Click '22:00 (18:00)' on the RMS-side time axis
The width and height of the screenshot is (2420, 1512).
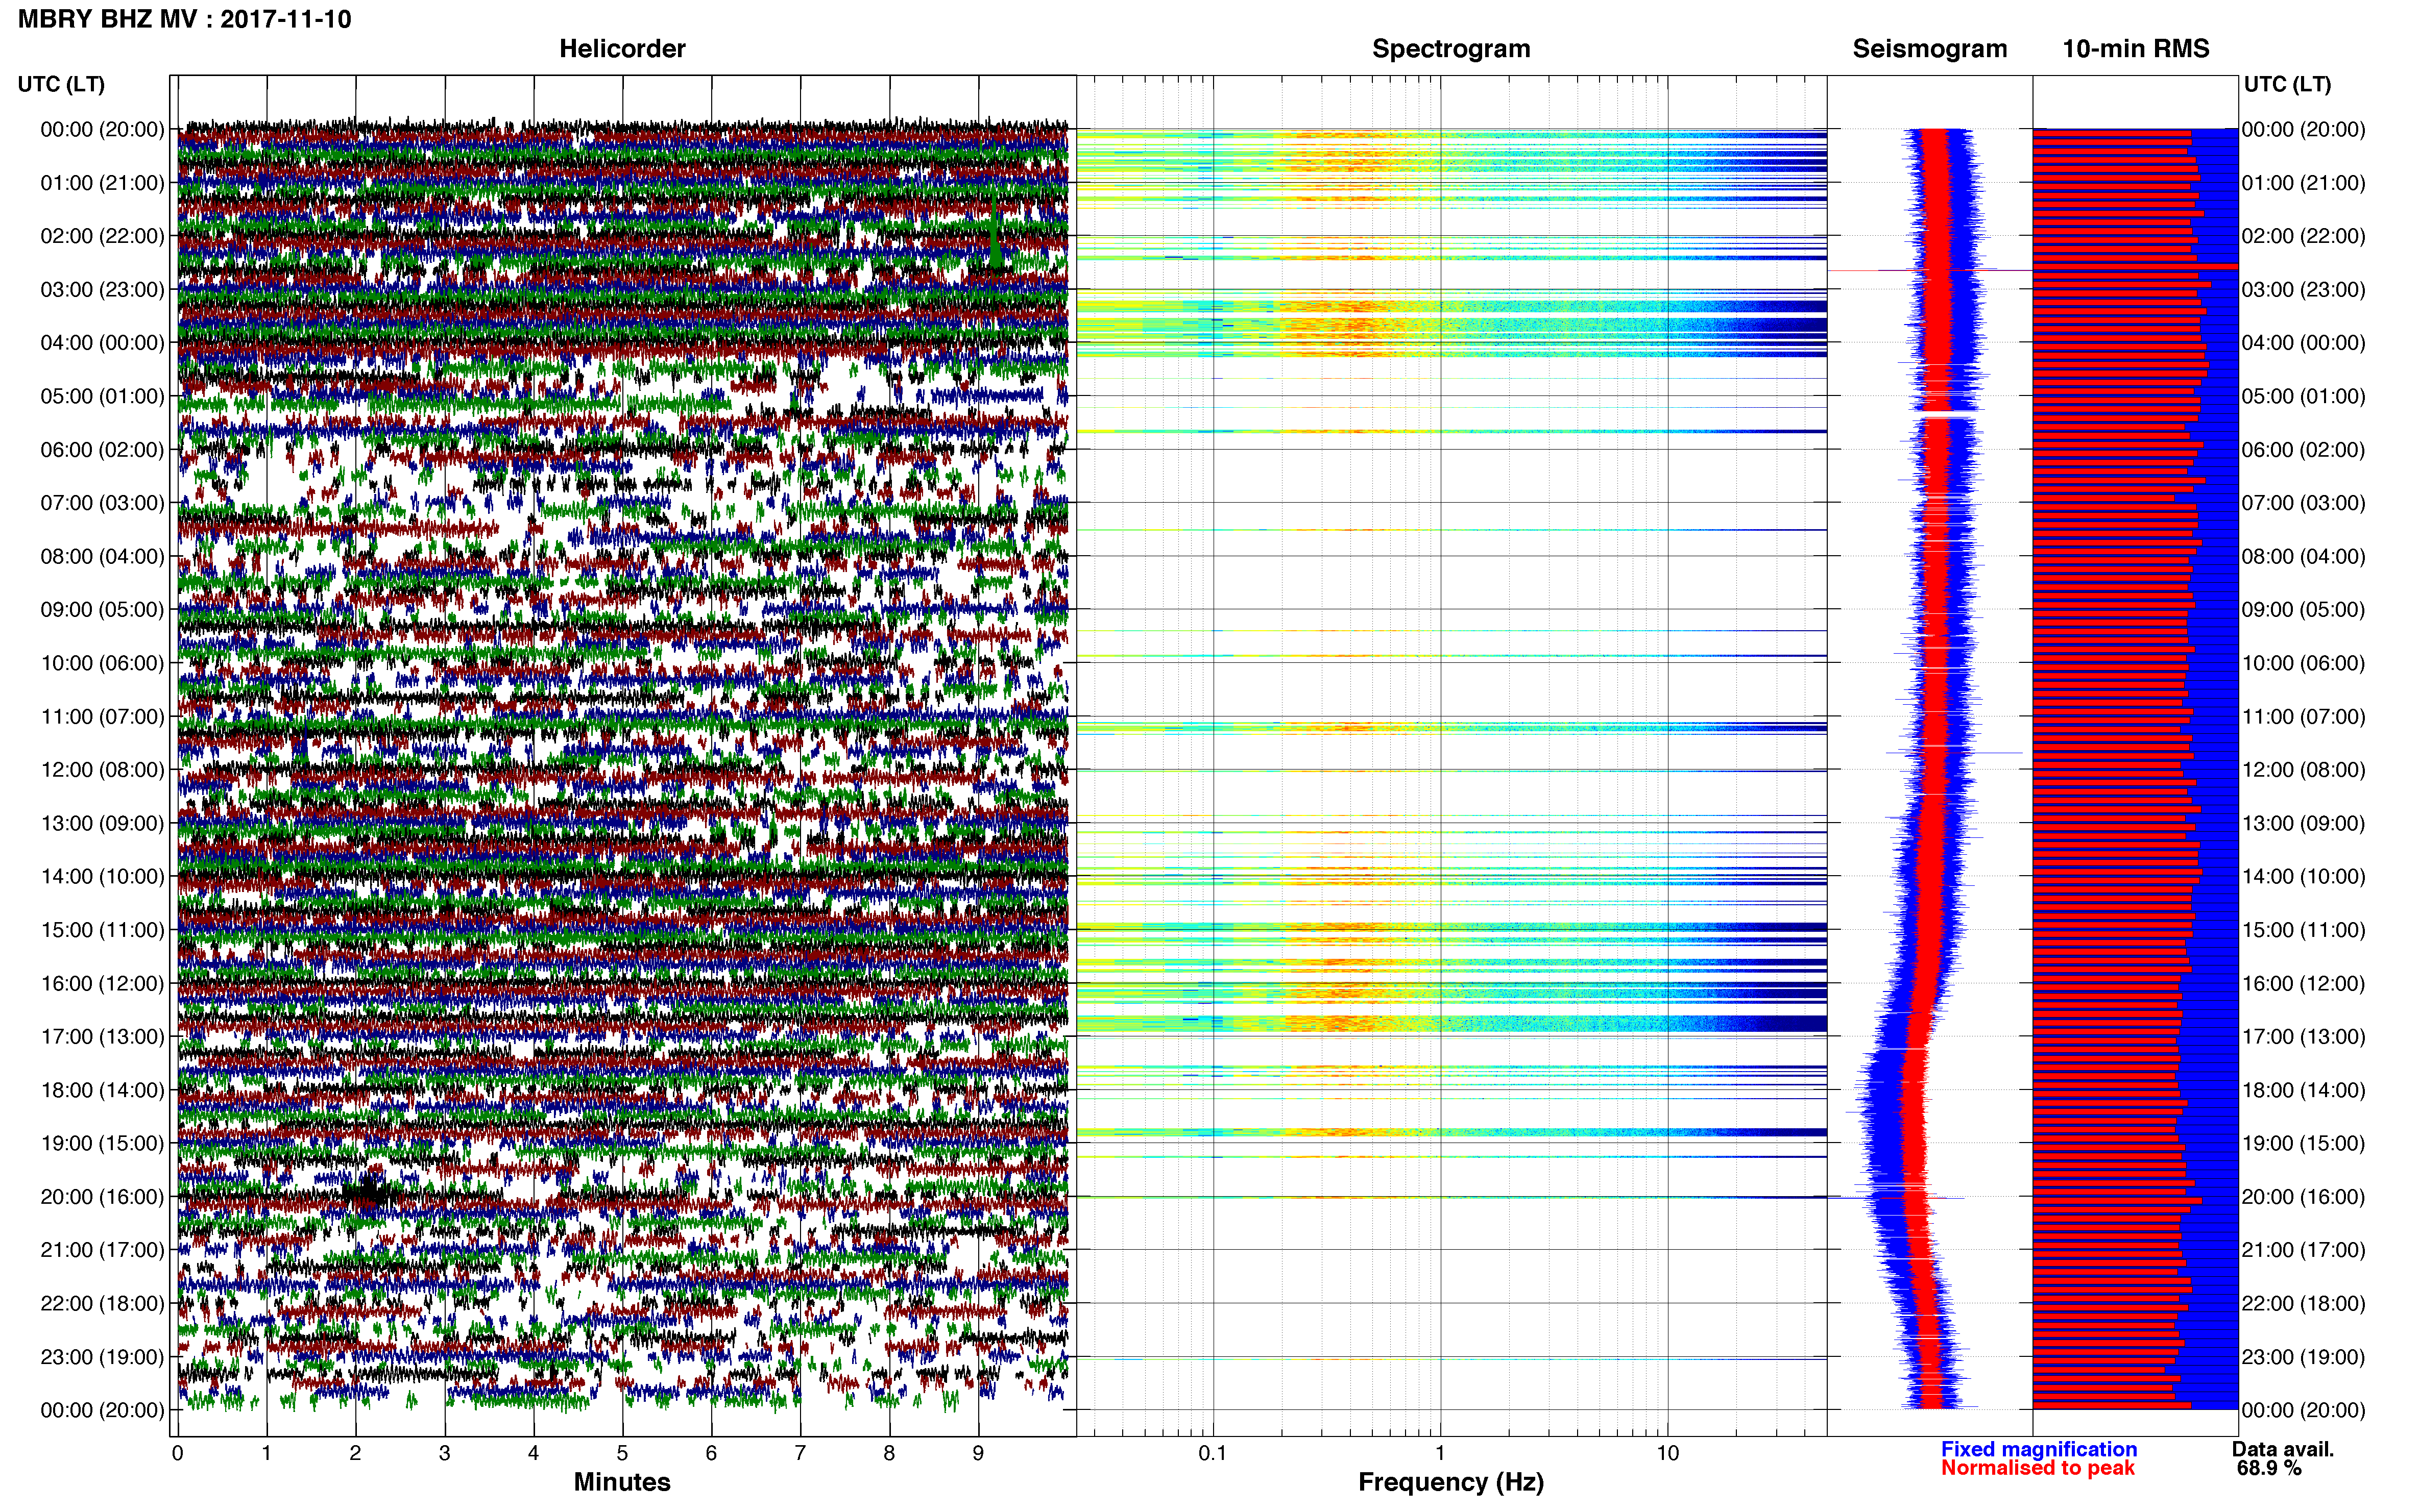[x=2303, y=1303]
